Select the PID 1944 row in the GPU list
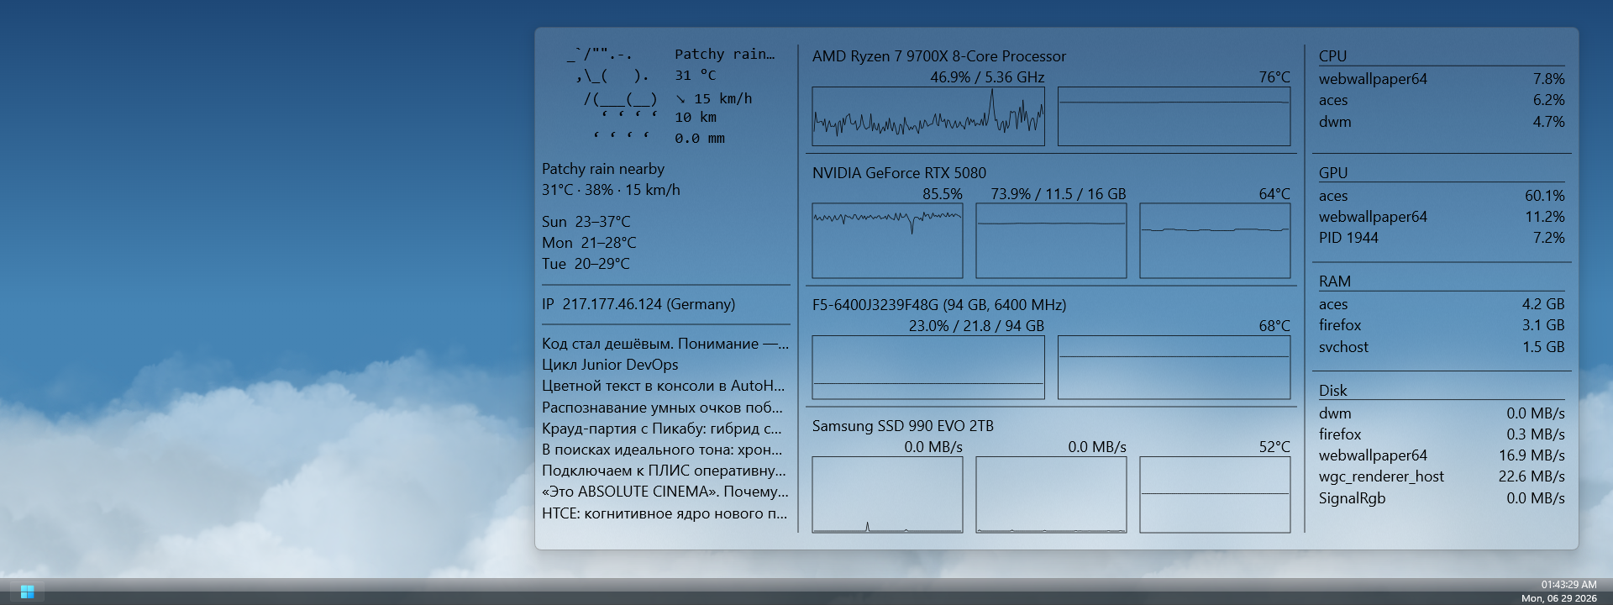 (x=1442, y=238)
